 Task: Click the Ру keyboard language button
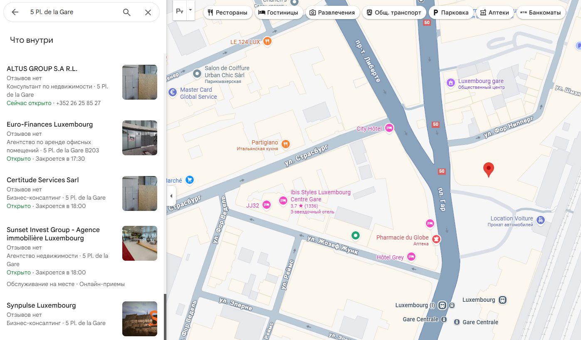[180, 11]
